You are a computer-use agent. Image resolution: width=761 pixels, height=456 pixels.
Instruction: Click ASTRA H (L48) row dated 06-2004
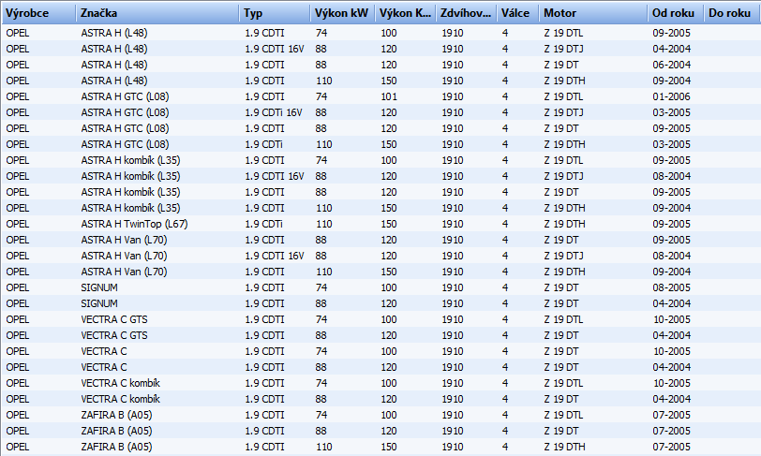[x=380, y=65]
